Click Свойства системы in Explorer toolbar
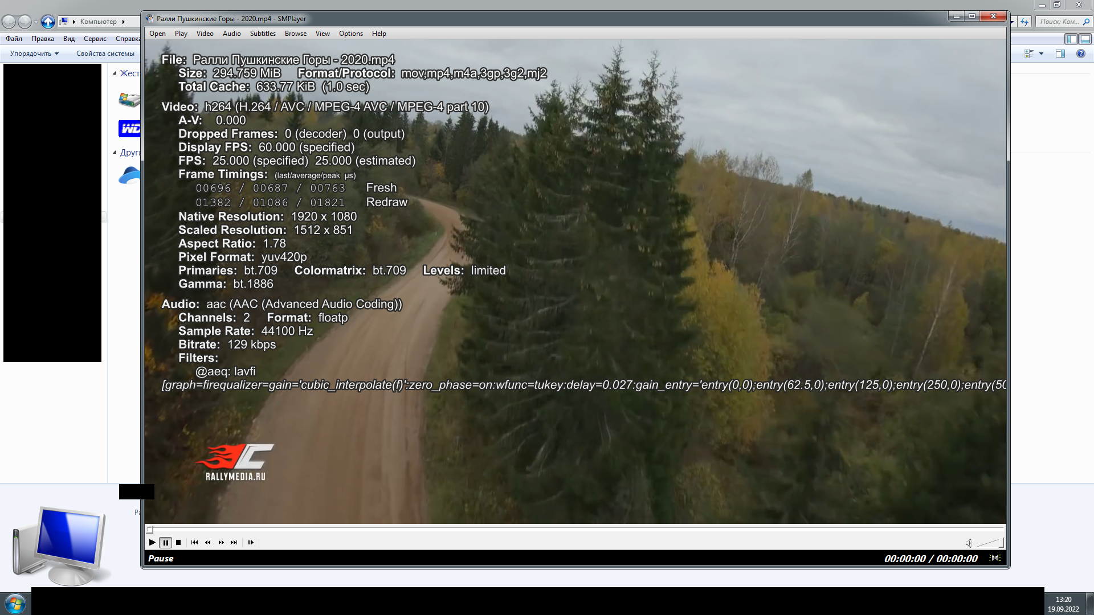Viewport: 1094px width, 615px height. point(106,53)
